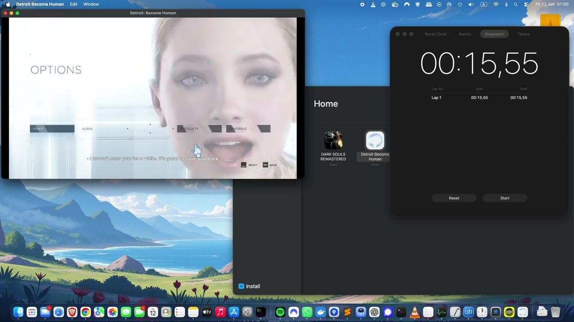Open Maps from the Dock
Viewport: 574px width, 322px height.
click(99, 312)
